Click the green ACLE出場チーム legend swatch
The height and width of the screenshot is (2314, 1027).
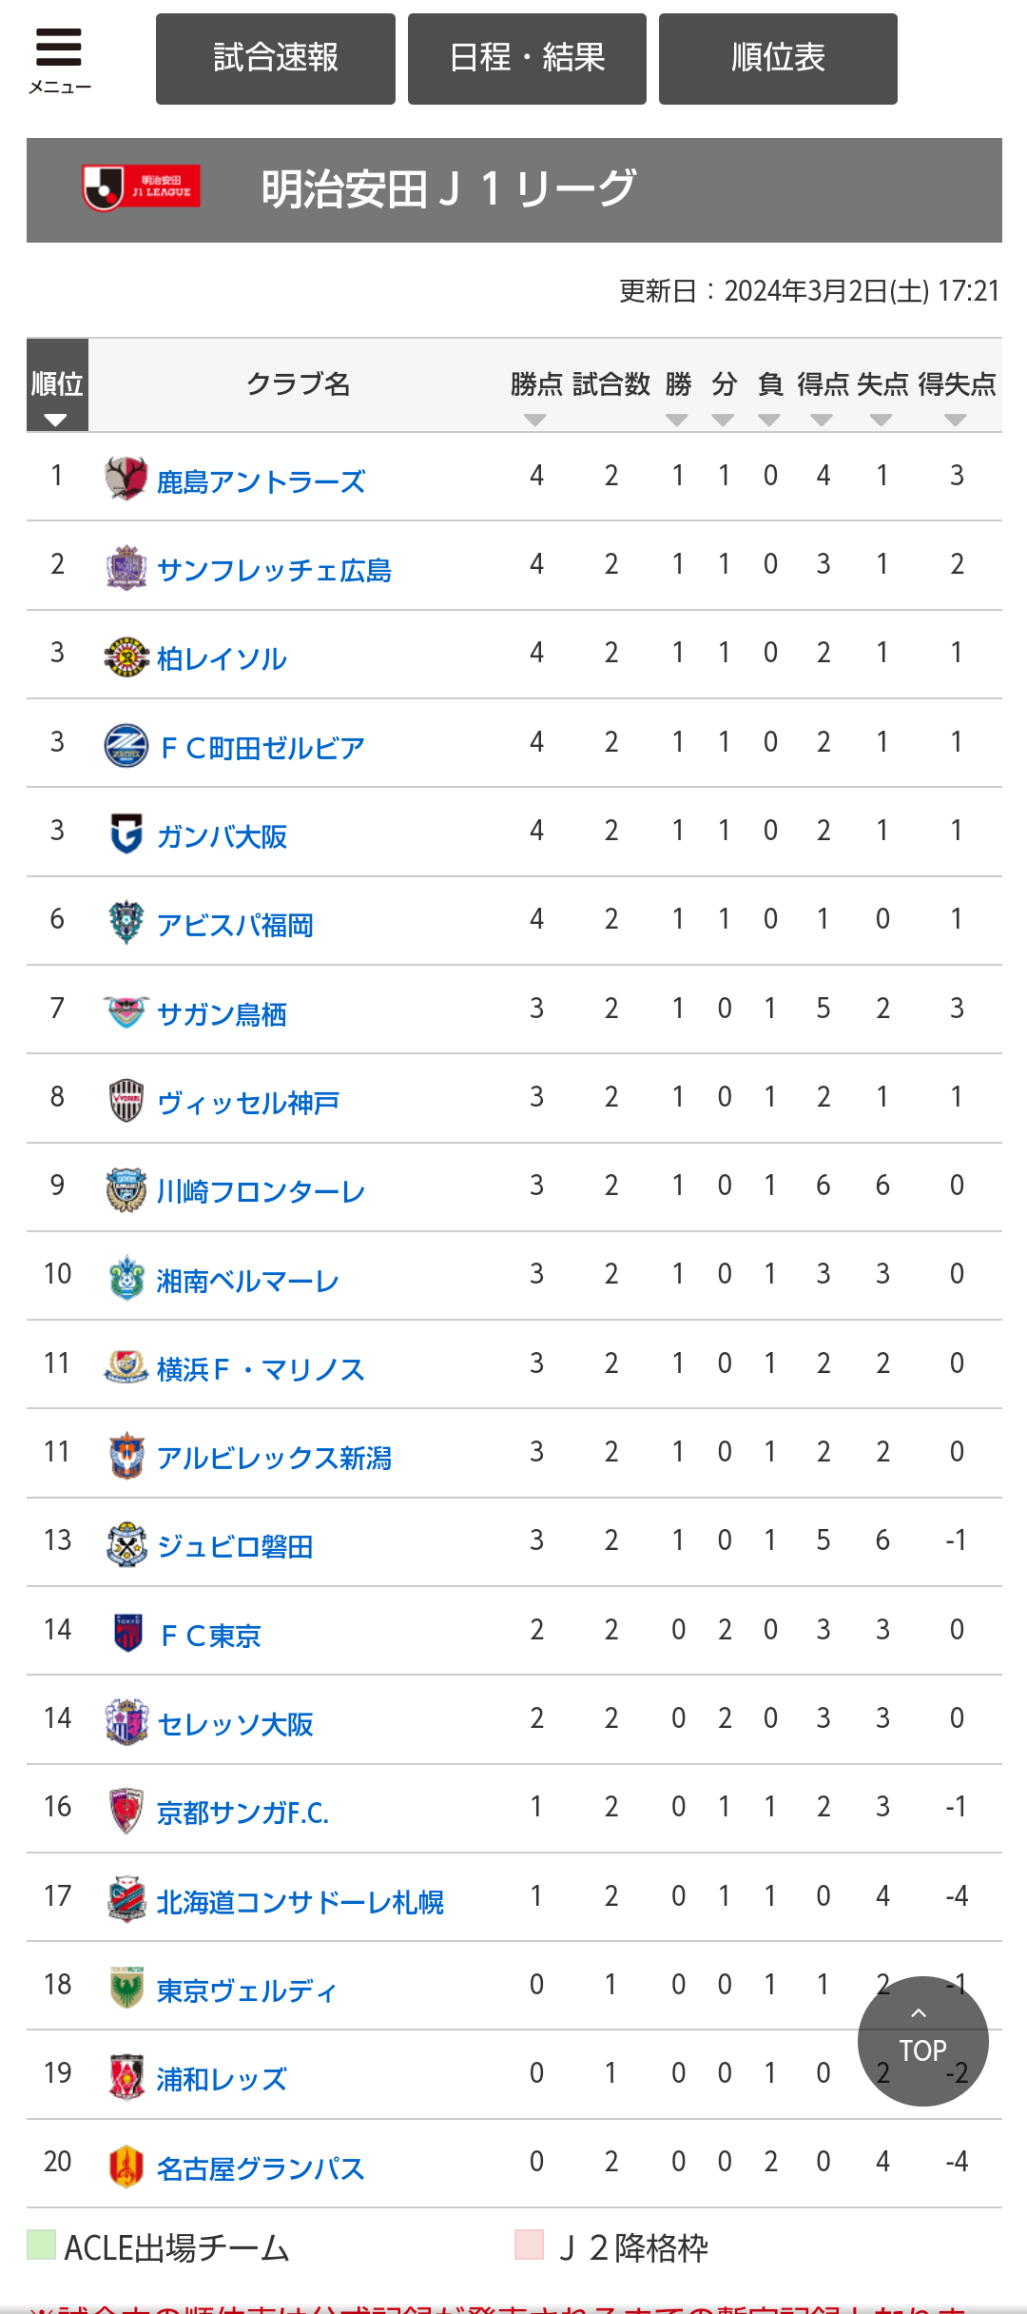(42, 2245)
